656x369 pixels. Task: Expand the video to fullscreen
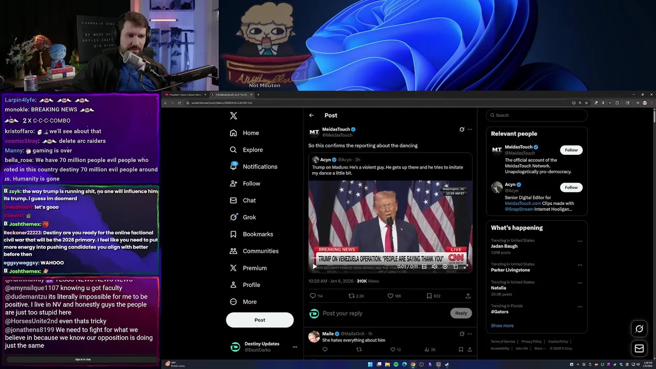pyautogui.click(x=465, y=266)
